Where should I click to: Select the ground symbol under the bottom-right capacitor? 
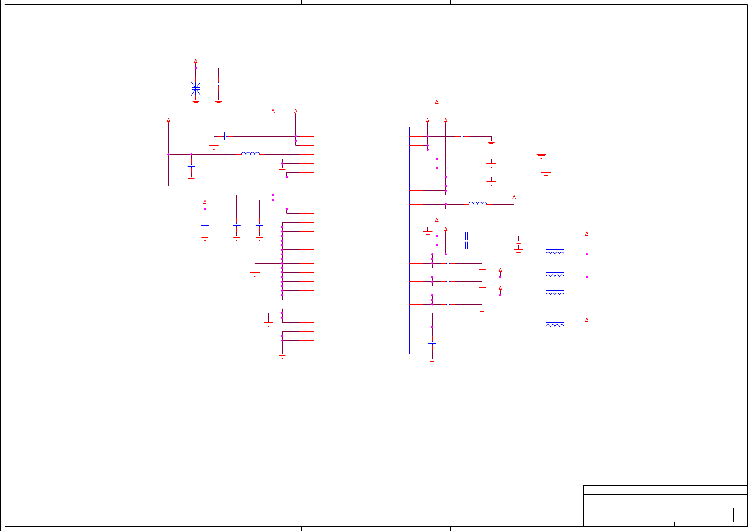pos(432,360)
